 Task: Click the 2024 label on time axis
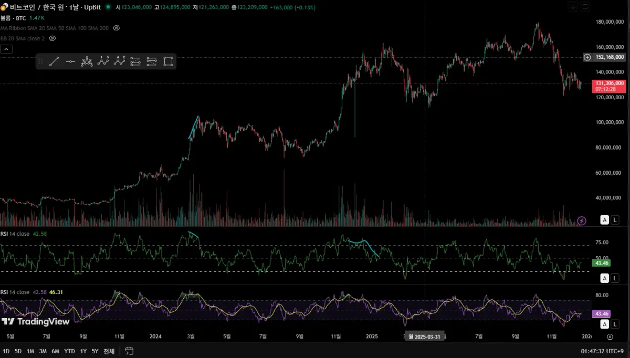point(155,336)
